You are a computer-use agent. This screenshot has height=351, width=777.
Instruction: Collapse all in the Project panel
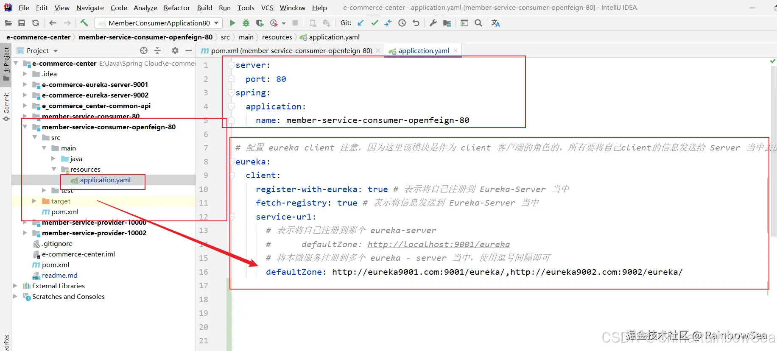click(157, 50)
